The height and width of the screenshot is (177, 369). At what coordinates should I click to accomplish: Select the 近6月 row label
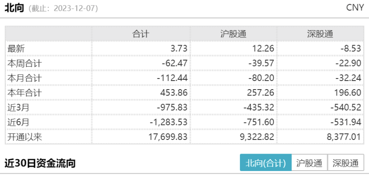point(18,122)
